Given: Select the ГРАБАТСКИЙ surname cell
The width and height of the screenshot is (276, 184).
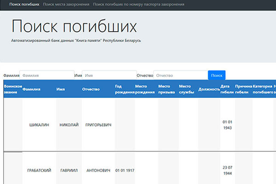Looking at the screenshot, I should 39,170.
